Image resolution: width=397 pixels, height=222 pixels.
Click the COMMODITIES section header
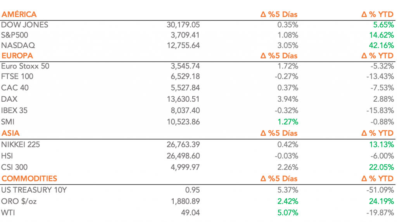pos(29,179)
